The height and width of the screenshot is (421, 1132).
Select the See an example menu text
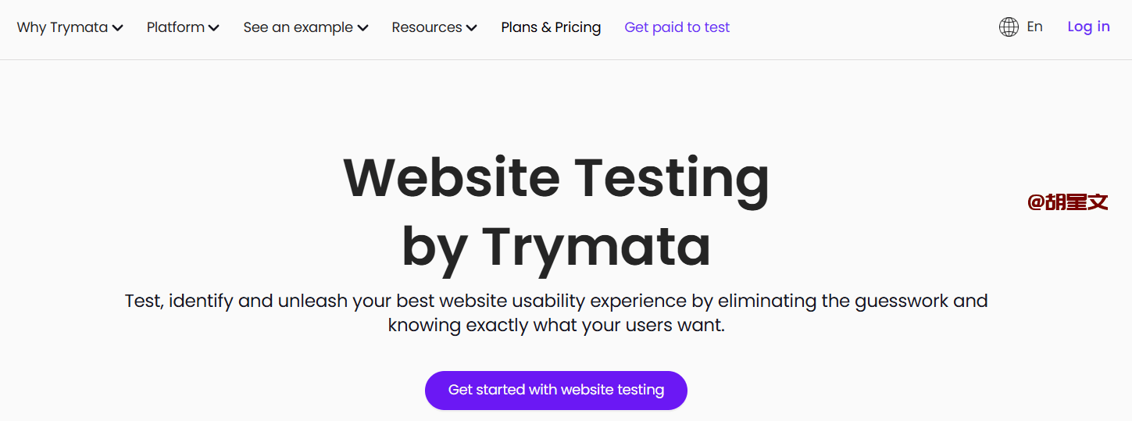pyautogui.click(x=298, y=27)
